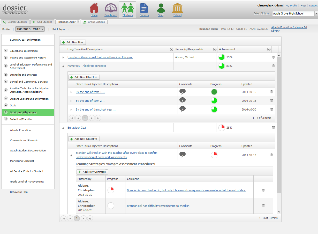The image size is (318, 234).
Task: Switch to the Search Students tab
Action: point(15,22)
